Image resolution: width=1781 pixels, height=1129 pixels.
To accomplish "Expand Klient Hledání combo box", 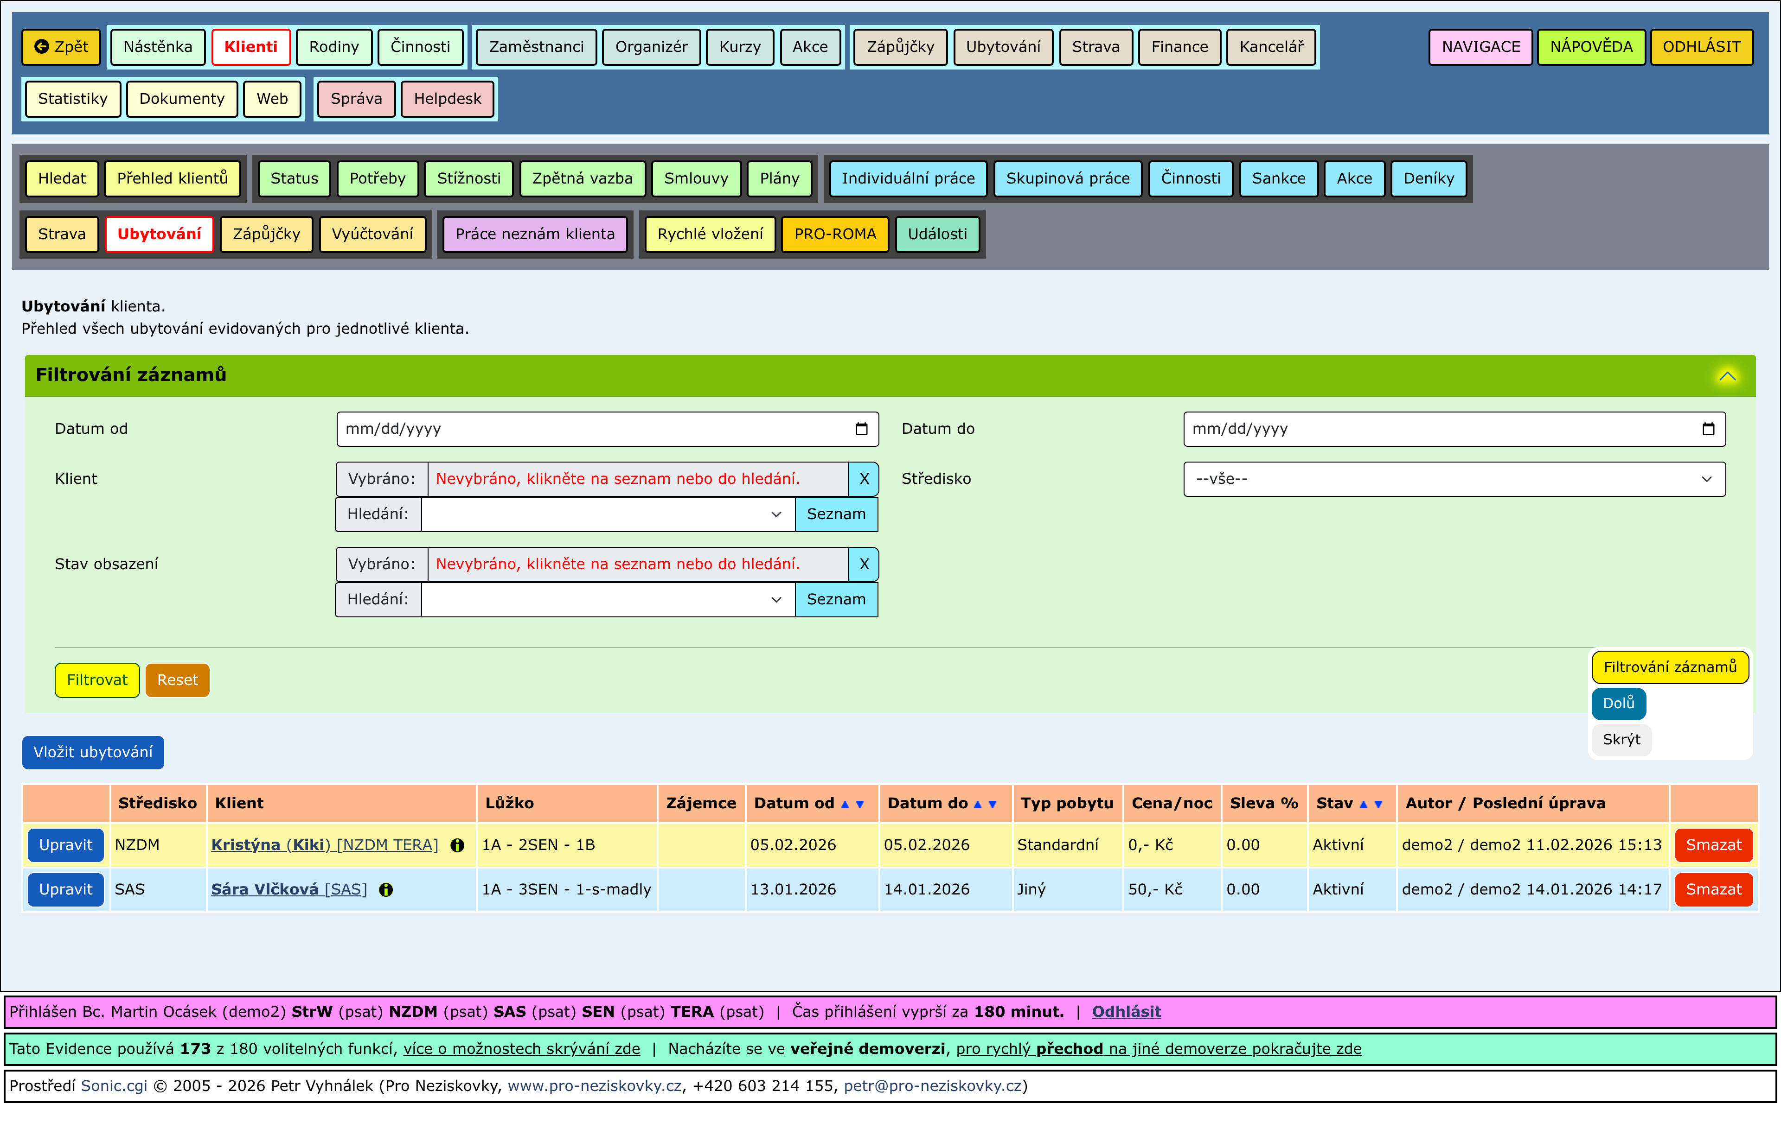I will tap(776, 514).
